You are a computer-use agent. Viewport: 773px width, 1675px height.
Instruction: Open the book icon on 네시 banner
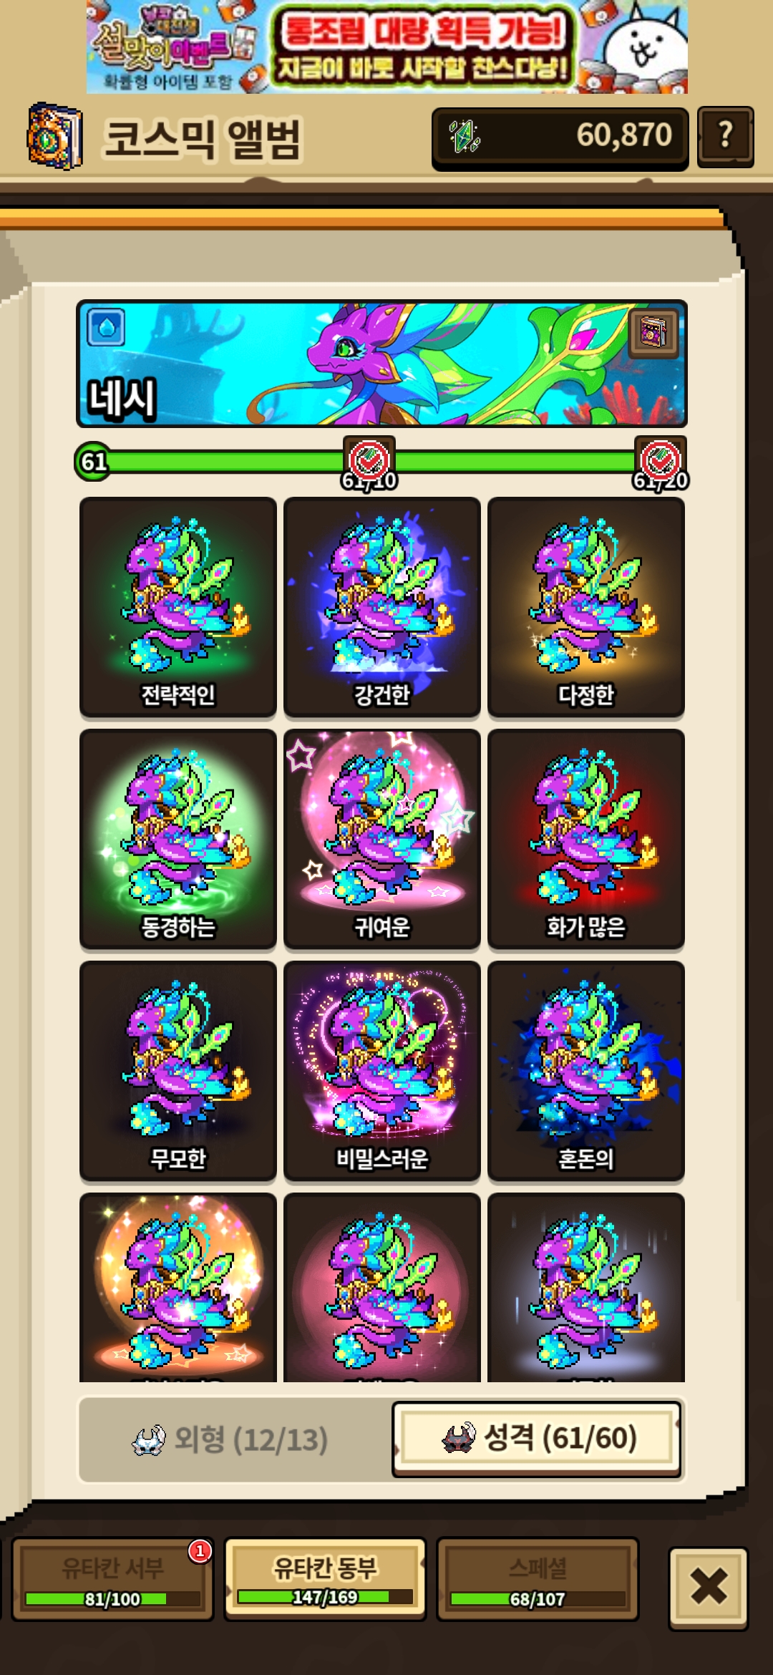(653, 333)
